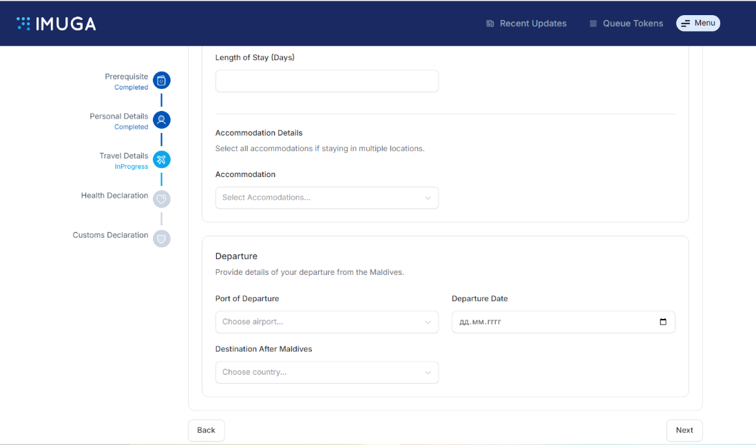Open Destination After Maldives country dropdown
Image resolution: width=756 pixels, height=445 pixels.
coord(326,372)
